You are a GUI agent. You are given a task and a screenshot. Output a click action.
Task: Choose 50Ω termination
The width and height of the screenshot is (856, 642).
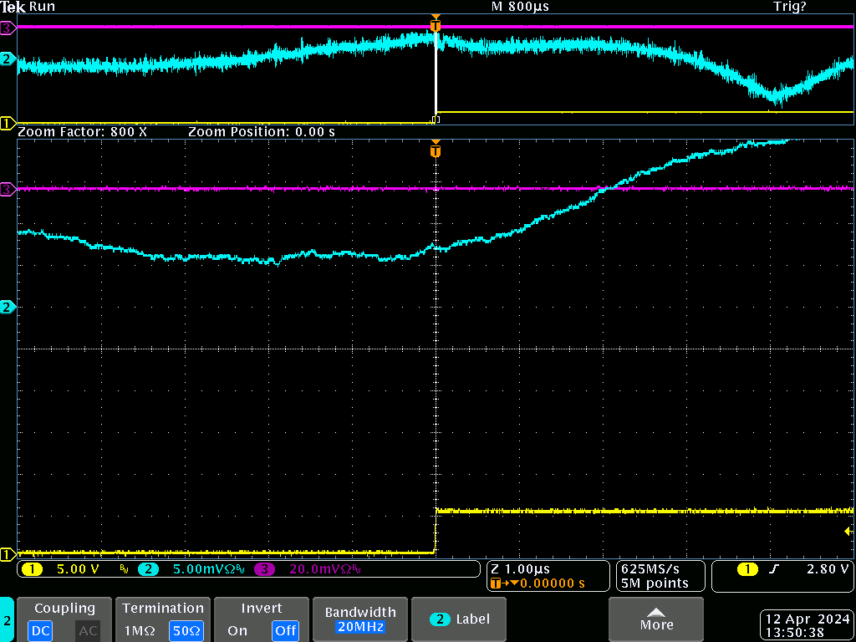(x=186, y=630)
